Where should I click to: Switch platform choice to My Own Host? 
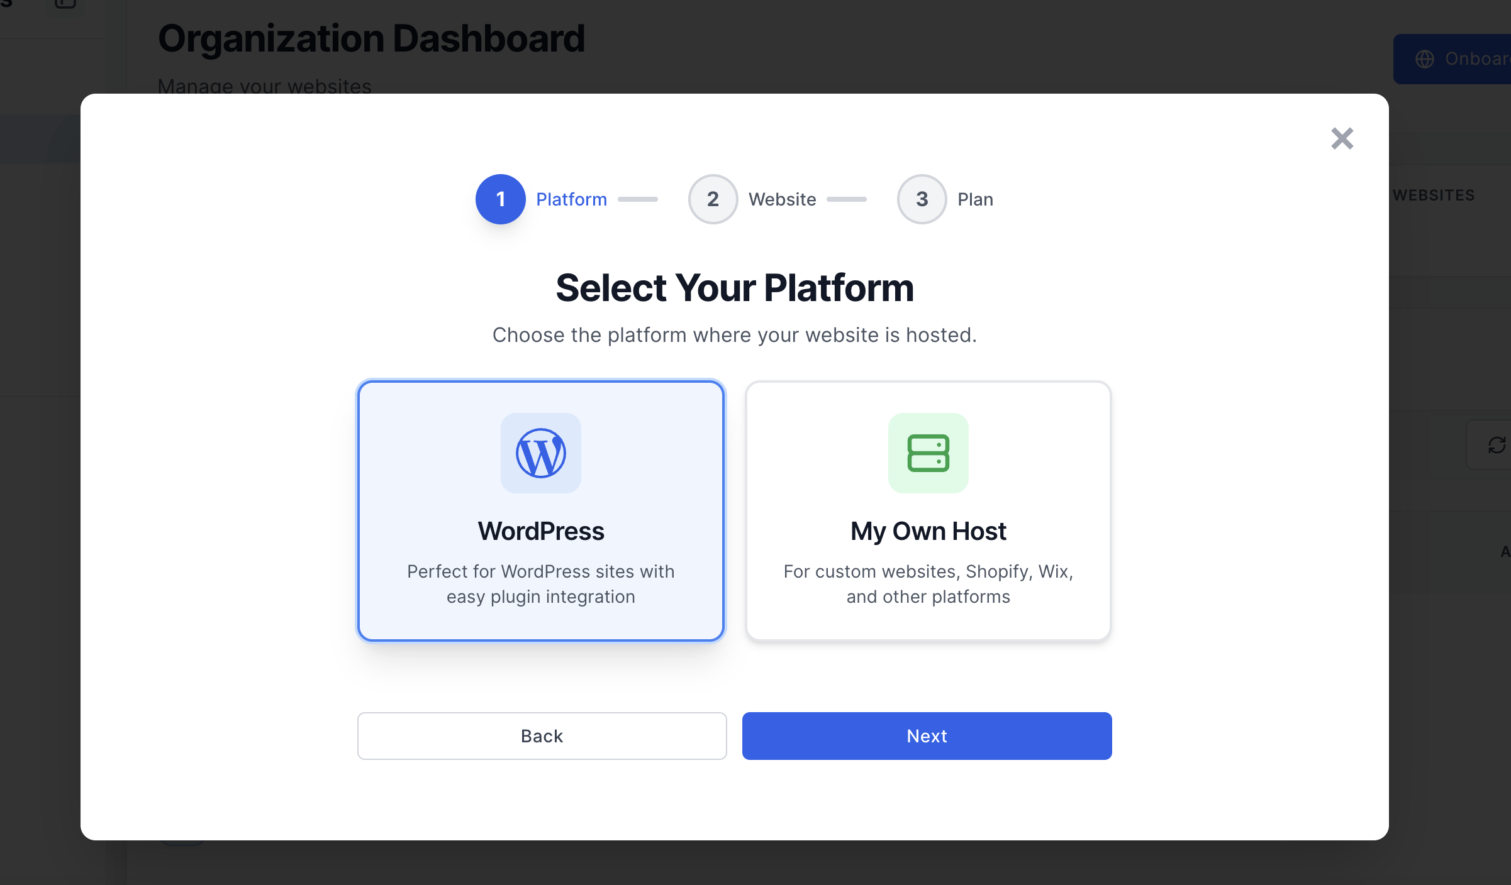(928, 510)
